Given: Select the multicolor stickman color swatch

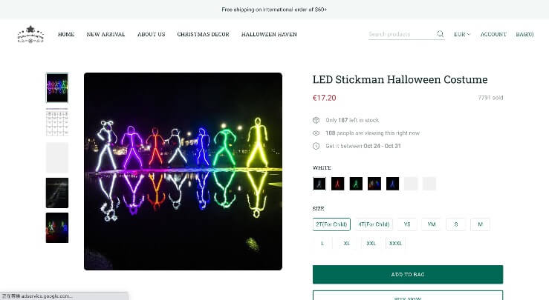Looking at the screenshot, I should (374, 184).
